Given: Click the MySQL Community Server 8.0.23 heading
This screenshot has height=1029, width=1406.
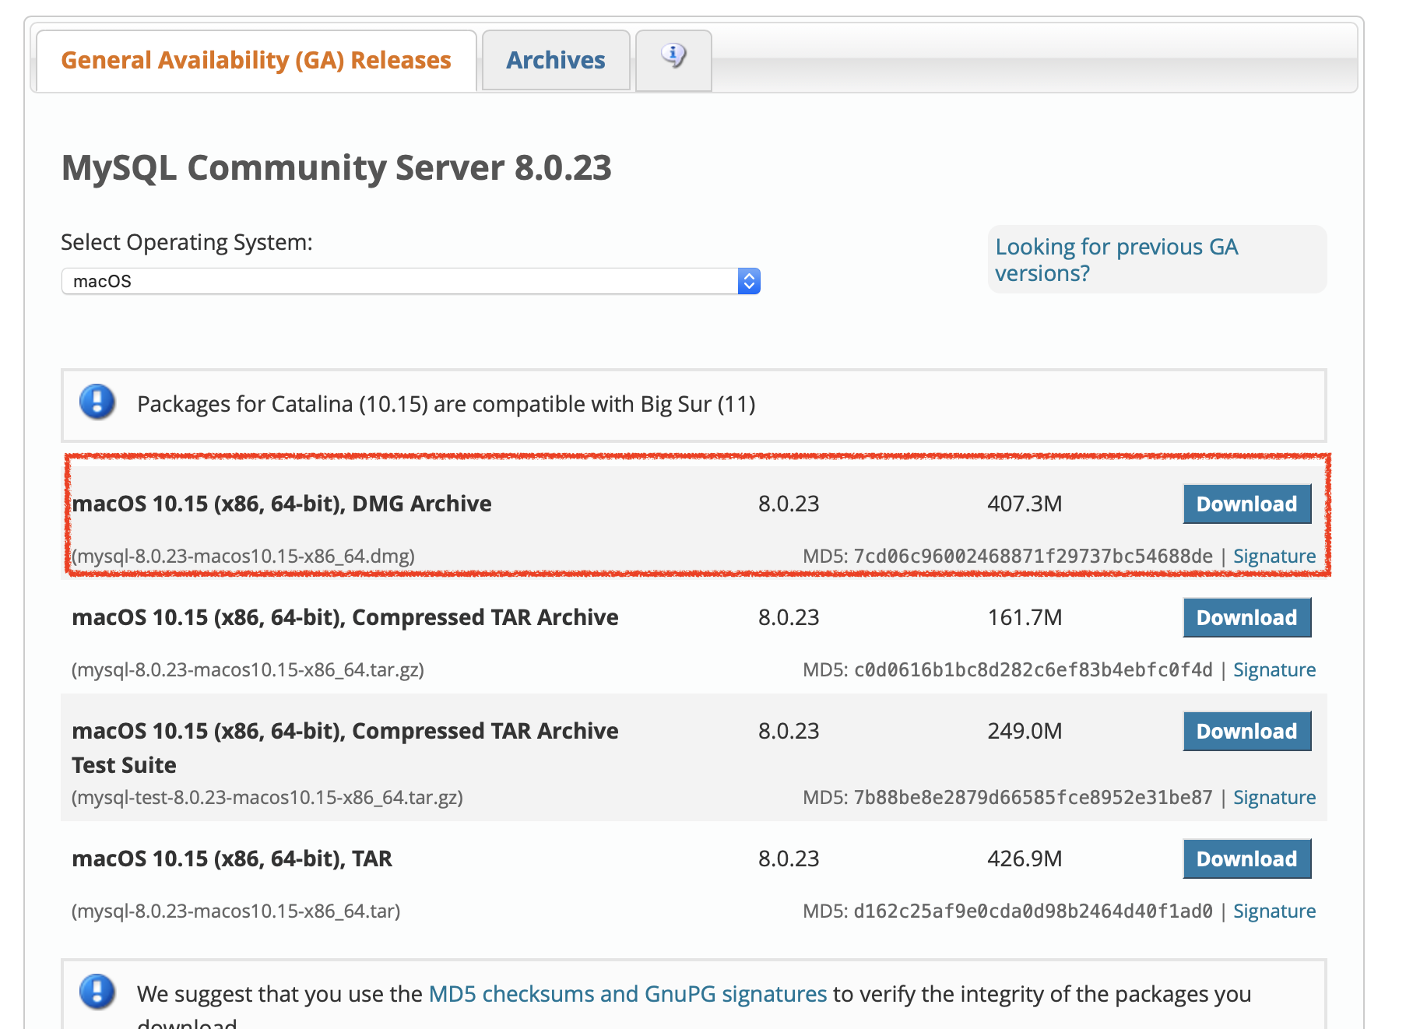Looking at the screenshot, I should pos(336,168).
